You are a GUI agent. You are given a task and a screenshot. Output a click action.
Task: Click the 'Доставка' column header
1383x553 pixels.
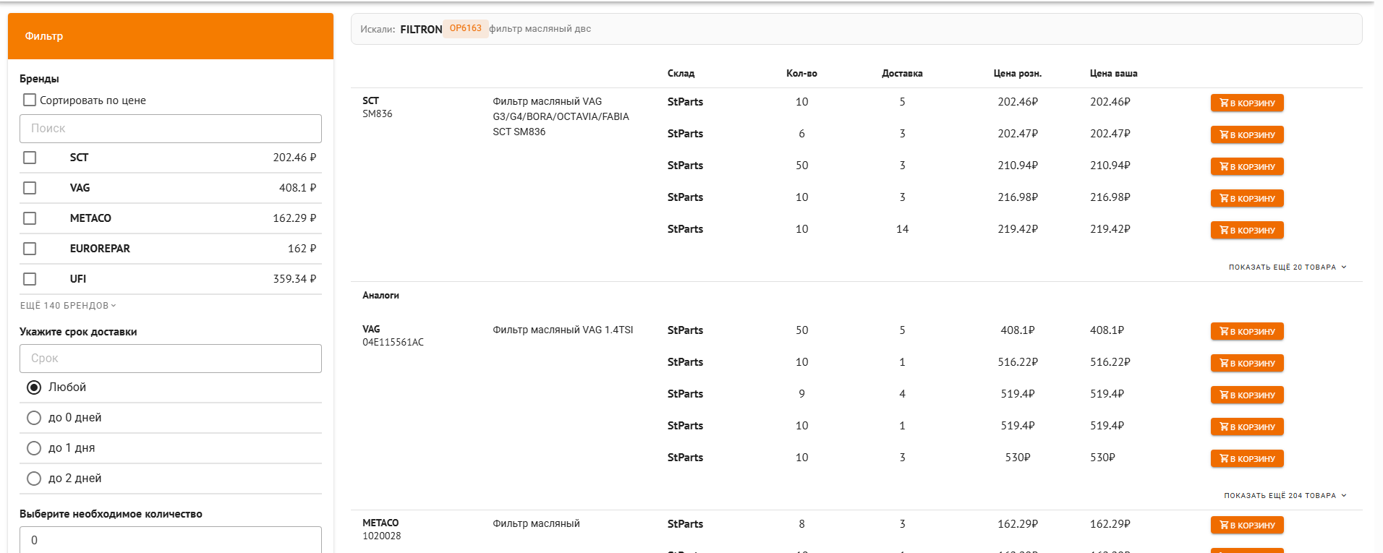(902, 73)
